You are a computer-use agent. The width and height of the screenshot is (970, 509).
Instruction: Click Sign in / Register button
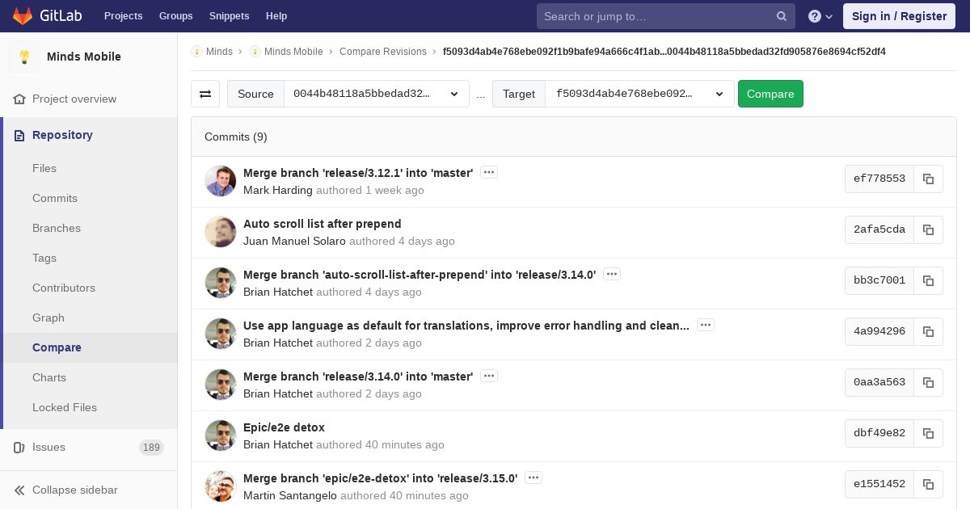point(899,16)
